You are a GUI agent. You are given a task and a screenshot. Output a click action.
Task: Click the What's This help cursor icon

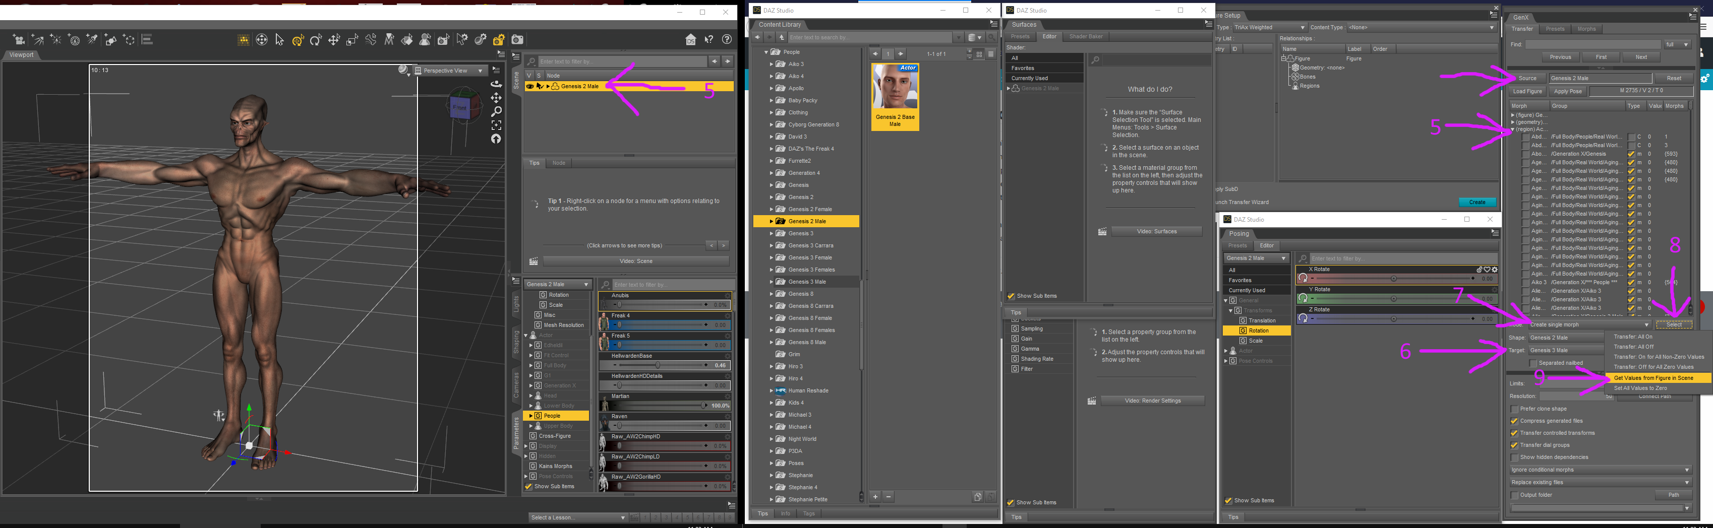pos(709,40)
